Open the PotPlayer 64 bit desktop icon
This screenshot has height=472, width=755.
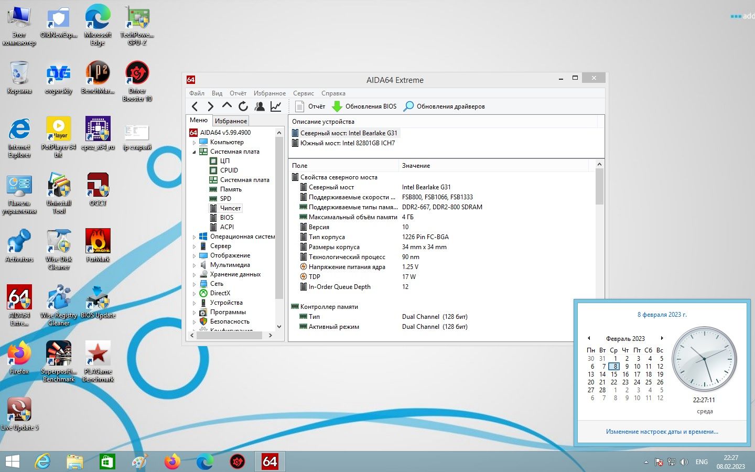(59, 137)
